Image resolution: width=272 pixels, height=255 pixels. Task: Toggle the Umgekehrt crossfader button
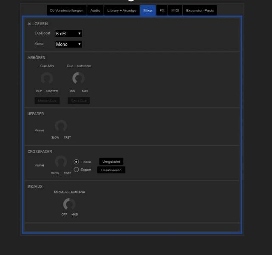111,161
